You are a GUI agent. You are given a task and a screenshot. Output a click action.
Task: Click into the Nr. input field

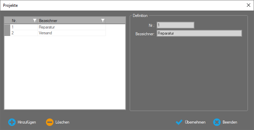175,25
